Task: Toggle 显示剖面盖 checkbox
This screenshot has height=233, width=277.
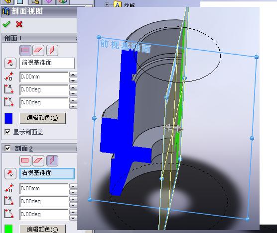Action: click(7, 132)
